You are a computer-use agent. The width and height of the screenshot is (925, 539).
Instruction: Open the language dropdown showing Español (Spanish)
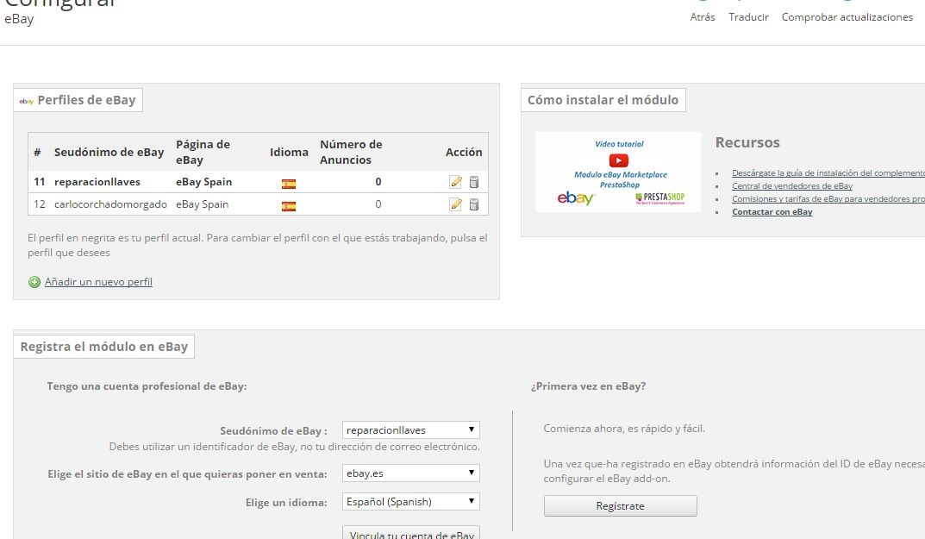[410, 501]
